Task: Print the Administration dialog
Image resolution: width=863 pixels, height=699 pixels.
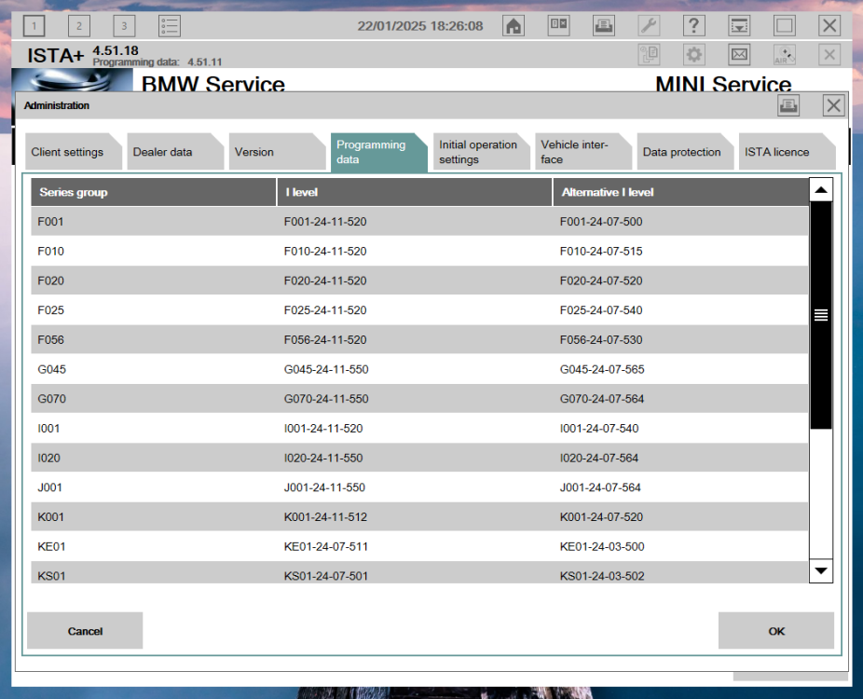Action: click(788, 105)
